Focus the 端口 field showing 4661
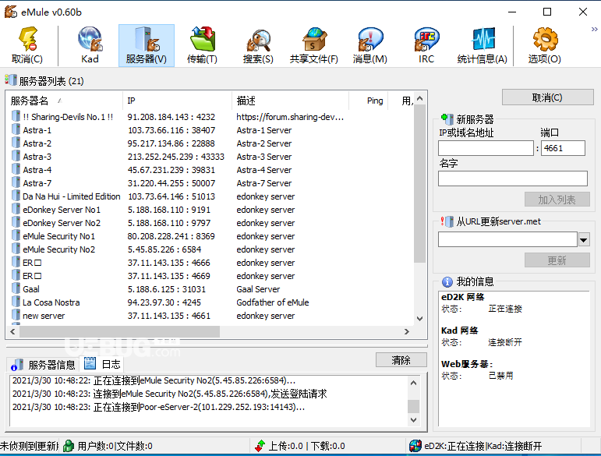Viewport: 601px width, 456px height. 563,148
